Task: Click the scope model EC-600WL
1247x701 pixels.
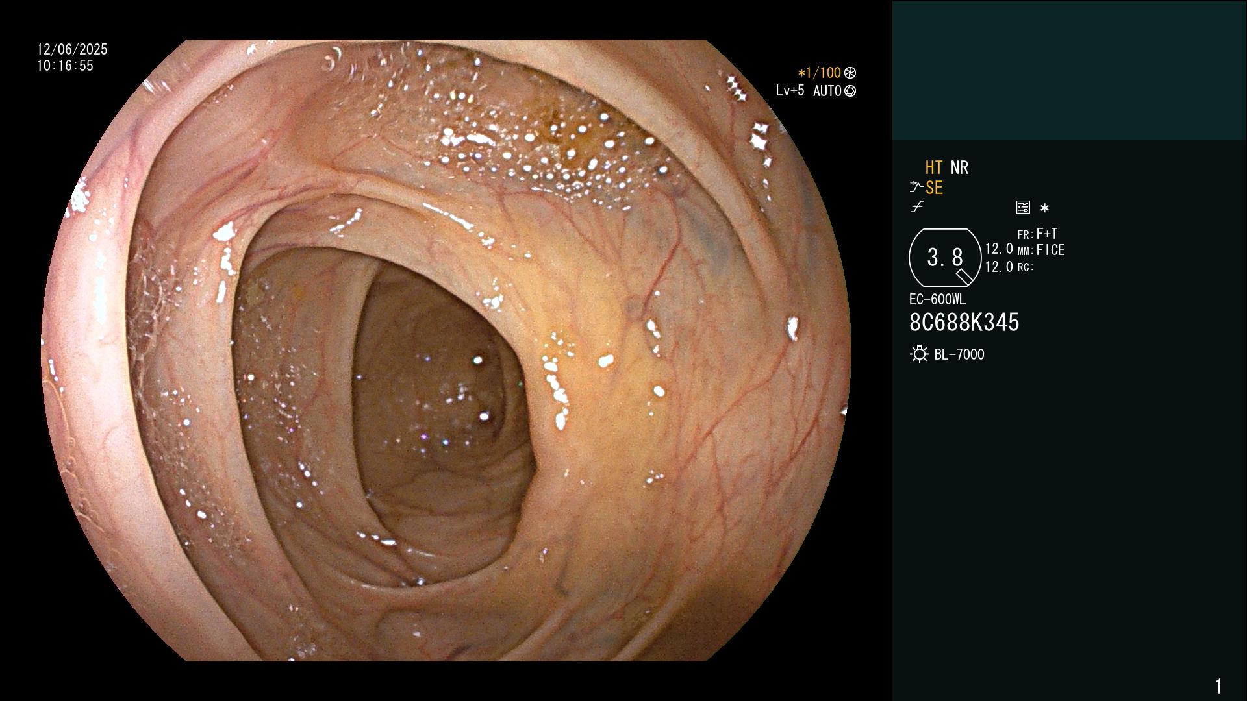Action: click(x=937, y=299)
